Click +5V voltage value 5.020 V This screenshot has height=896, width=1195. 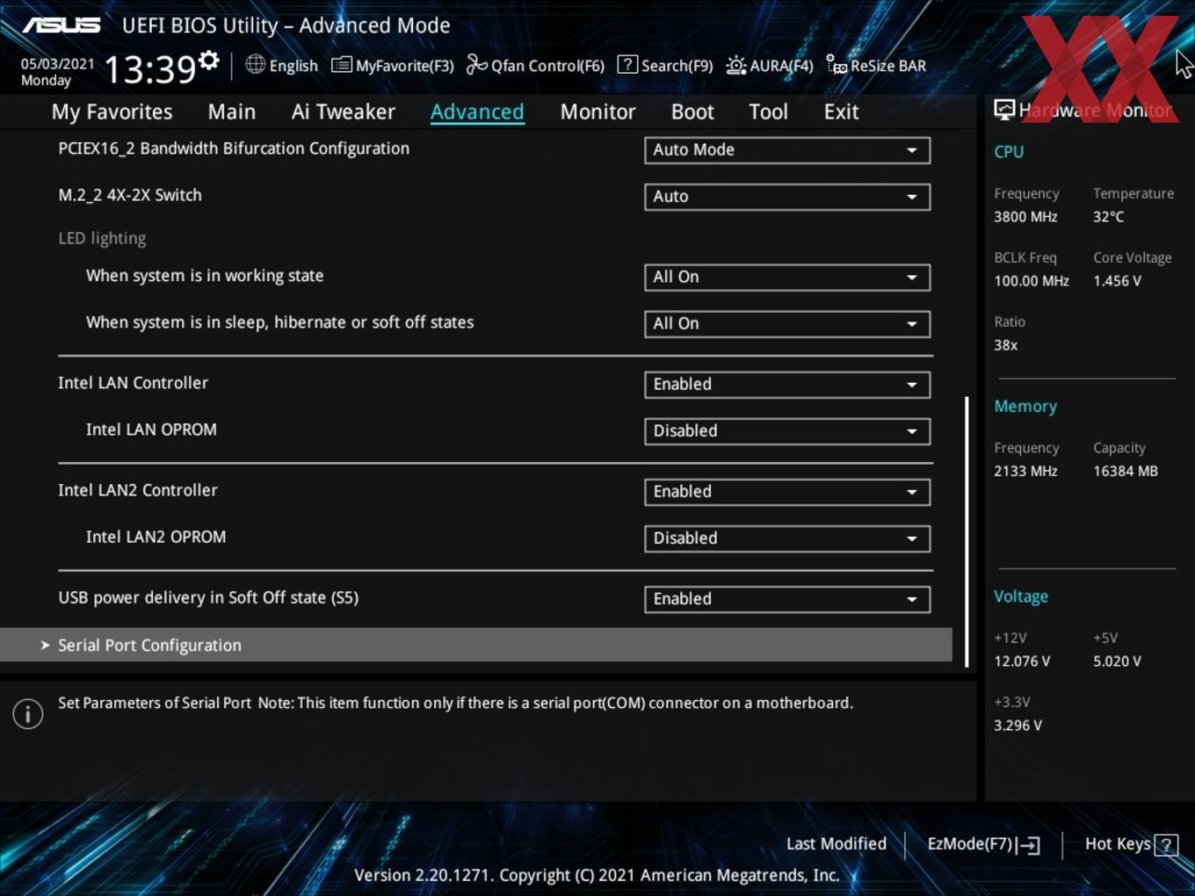point(1117,661)
